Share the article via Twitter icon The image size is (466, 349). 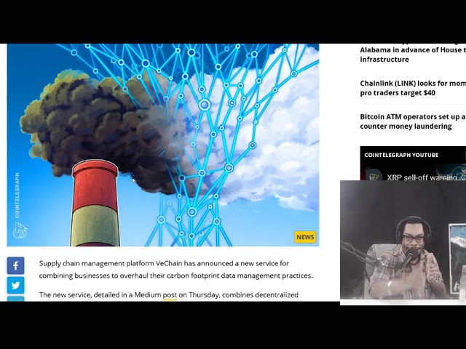coord(15,285)
